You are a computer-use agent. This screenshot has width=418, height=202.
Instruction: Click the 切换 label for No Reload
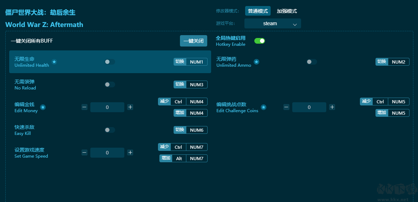click(180, 84)
